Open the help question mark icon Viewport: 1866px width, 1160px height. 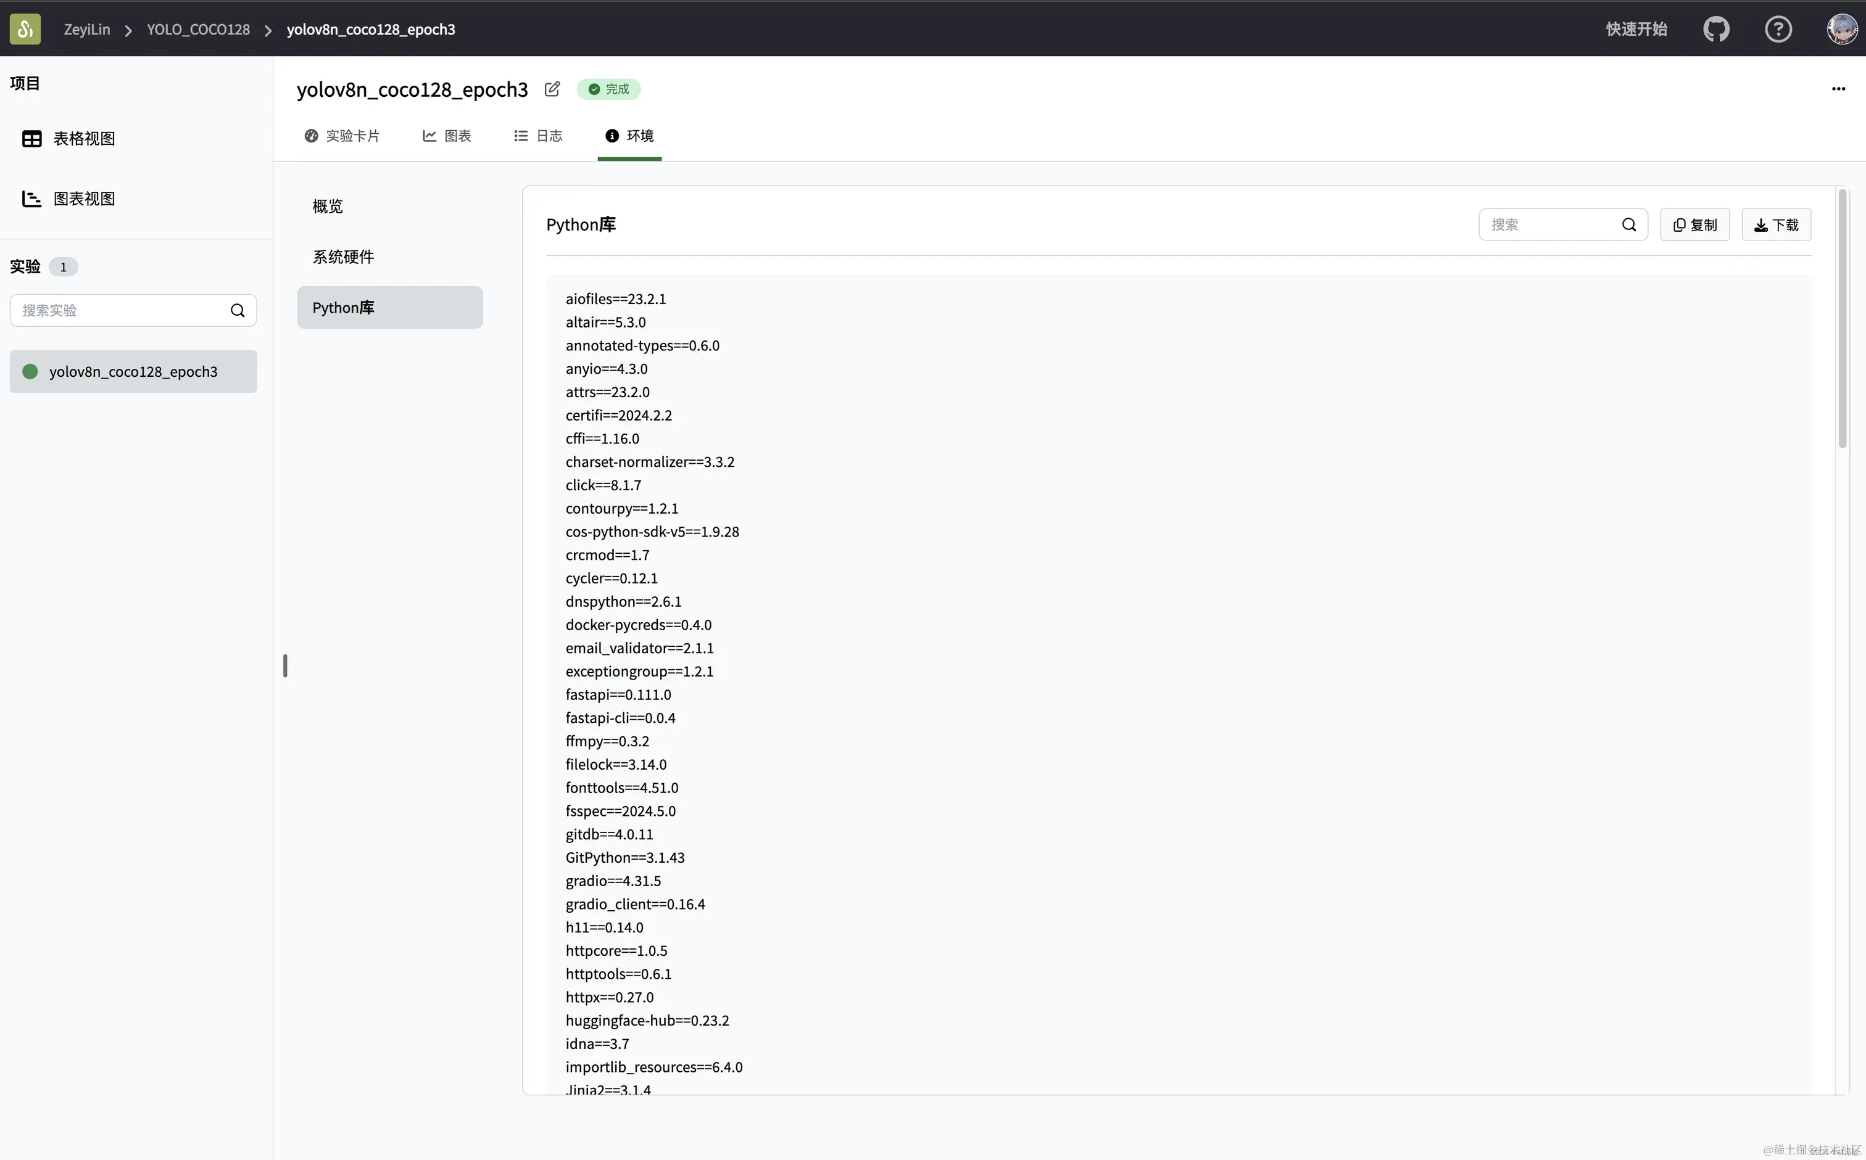(1778, 29)
